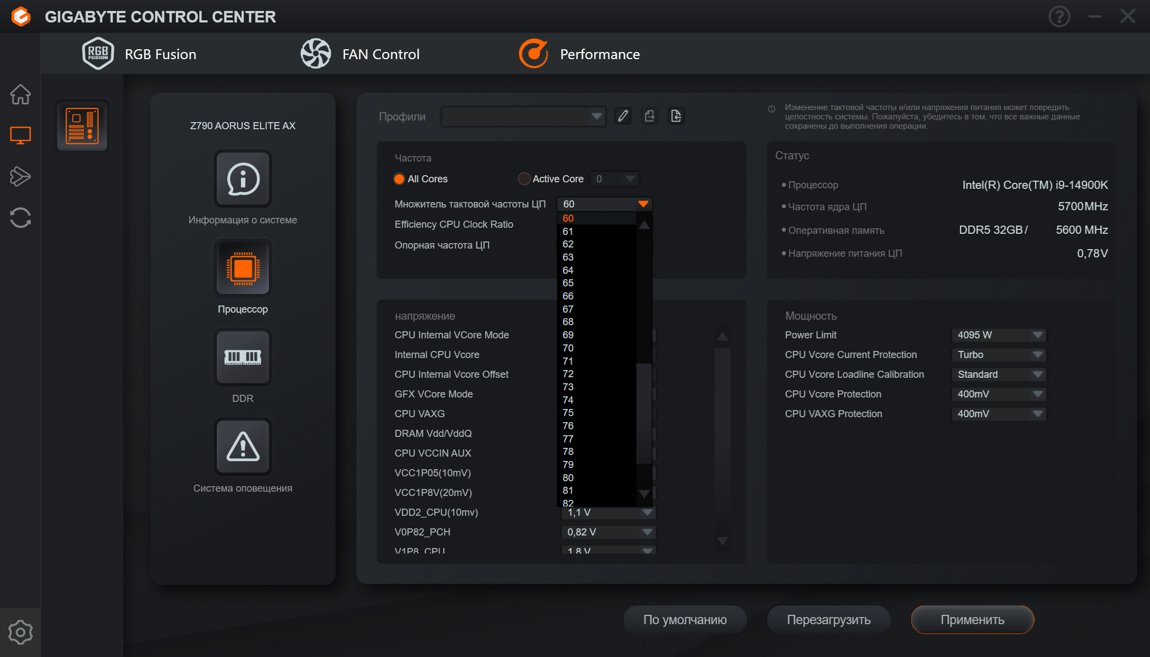
Task: Open the Power Limit 4095 W dropdown
Action: [x=1037, y=335]
